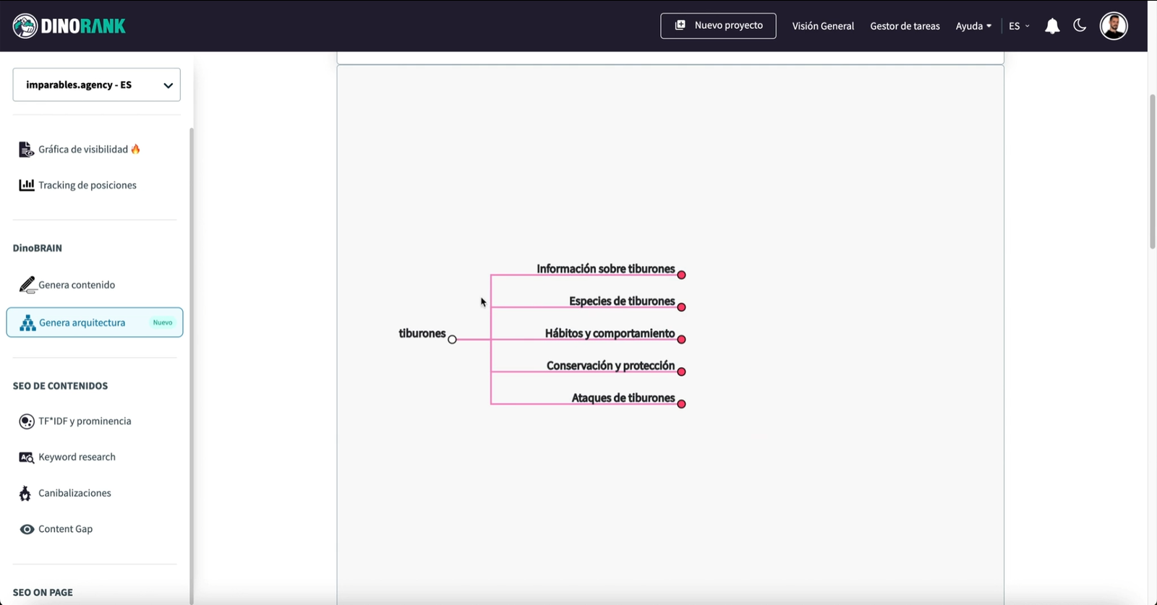Collapse the tiburones root node circle

(x=452, y=339)
